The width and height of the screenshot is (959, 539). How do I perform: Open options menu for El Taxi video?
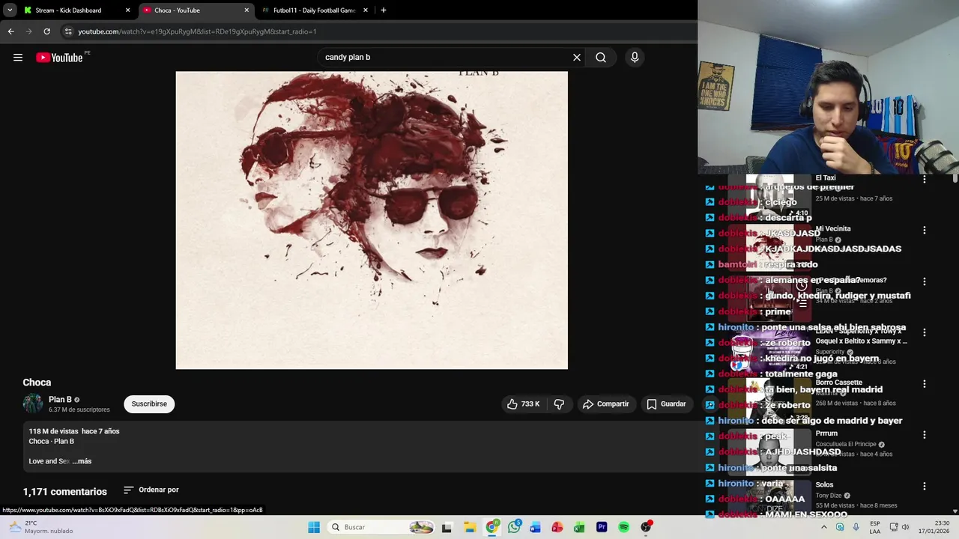pyautogui.click(x=925, y=180)
